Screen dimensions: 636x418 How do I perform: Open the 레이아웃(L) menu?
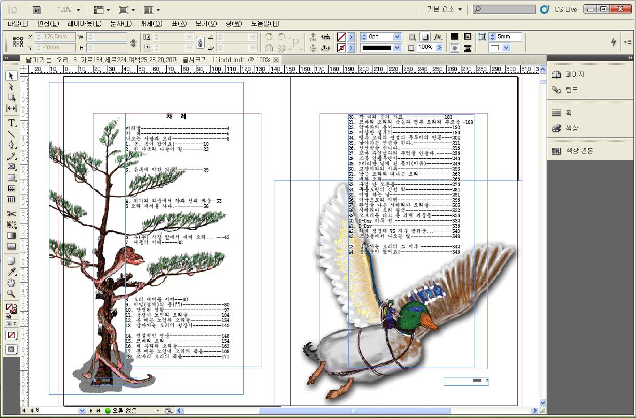tap(84, 24)
